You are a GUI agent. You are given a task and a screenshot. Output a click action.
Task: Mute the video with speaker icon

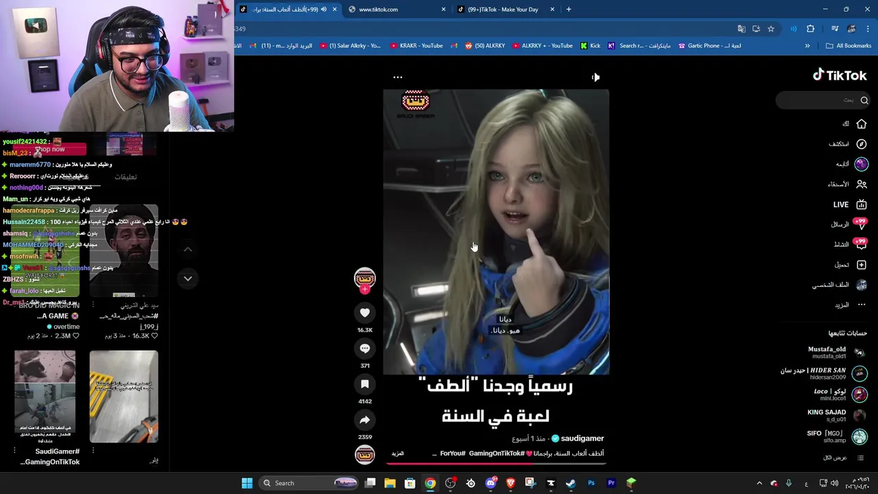(x=595, y=78)
